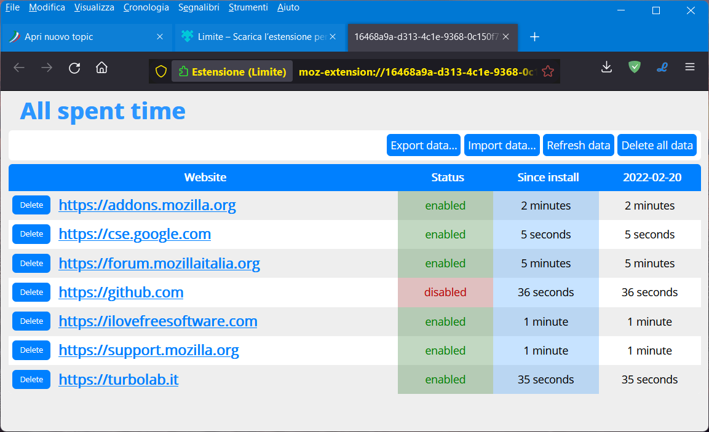Toggle enabled status for cse.google.com
Image resolution: width=709 pixels, height=432 pixels.
pos(445,235)
